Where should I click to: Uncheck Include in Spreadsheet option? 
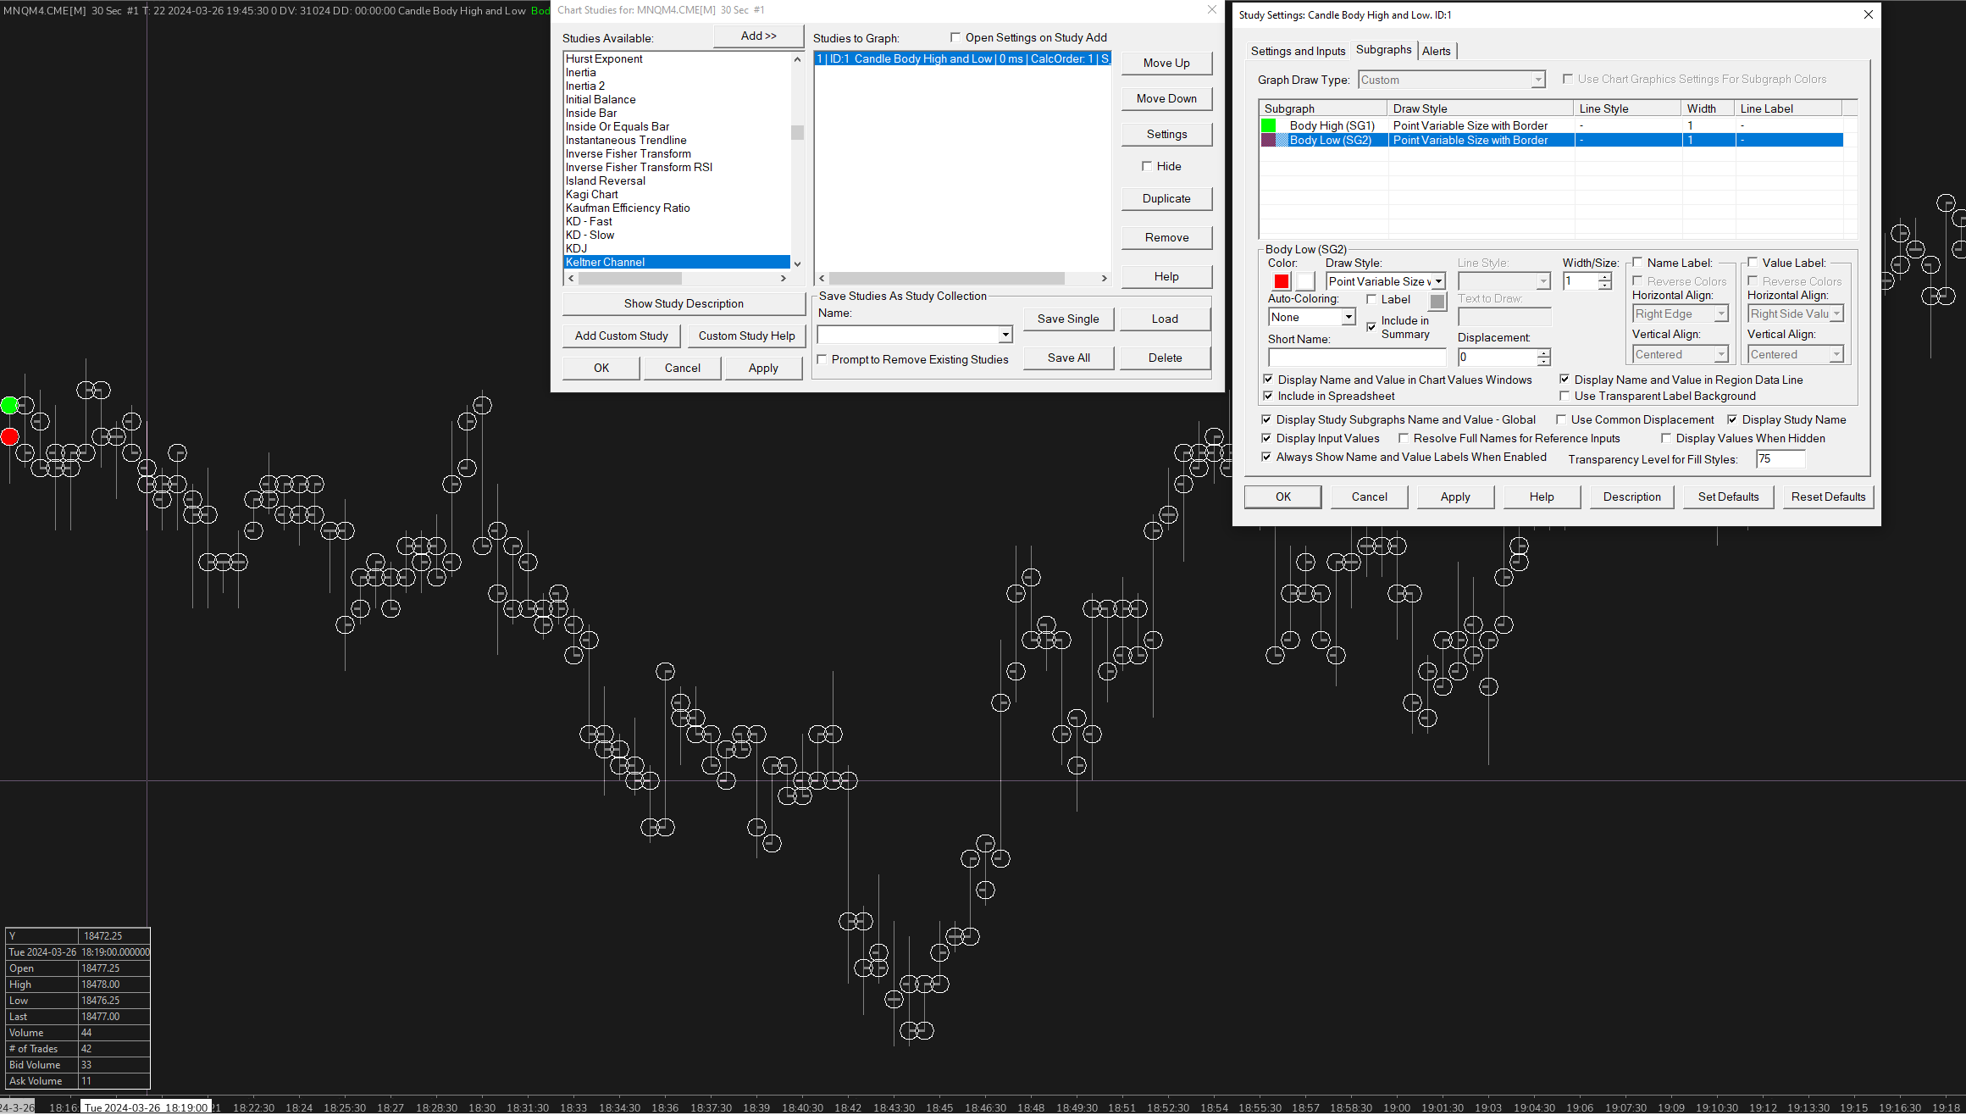(1268, 396)
